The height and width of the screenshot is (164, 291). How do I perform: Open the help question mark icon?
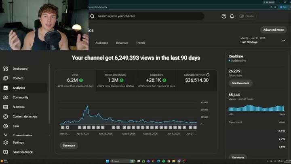[224, 16]
